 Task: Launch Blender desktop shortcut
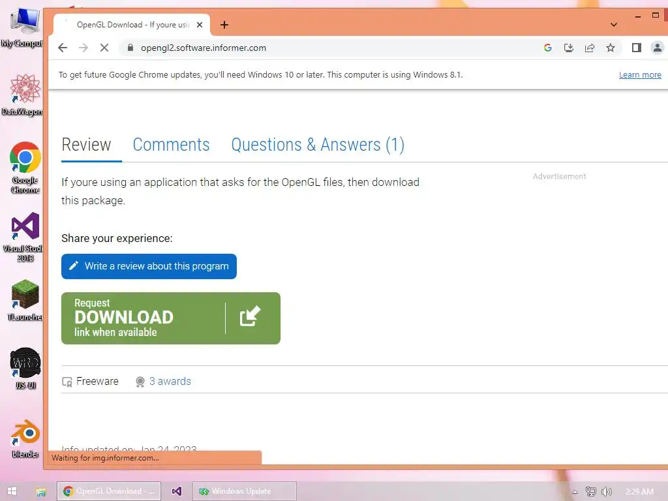click(x=25, y=439)
